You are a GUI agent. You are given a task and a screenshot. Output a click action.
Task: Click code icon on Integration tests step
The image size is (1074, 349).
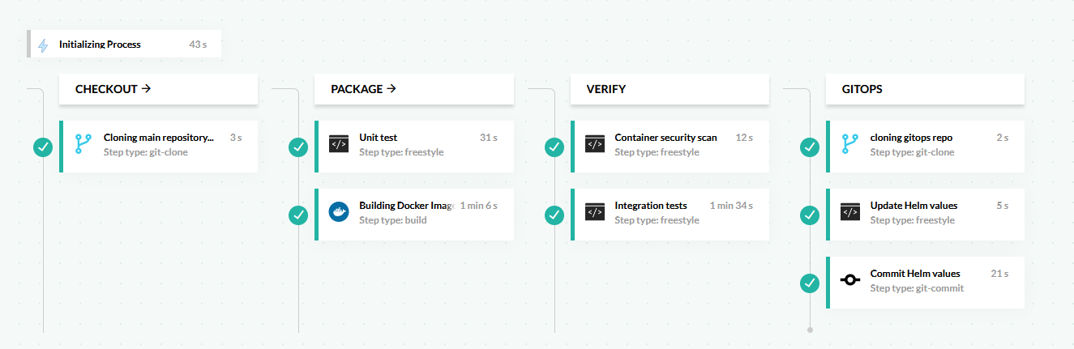click(x=595, y=213)
